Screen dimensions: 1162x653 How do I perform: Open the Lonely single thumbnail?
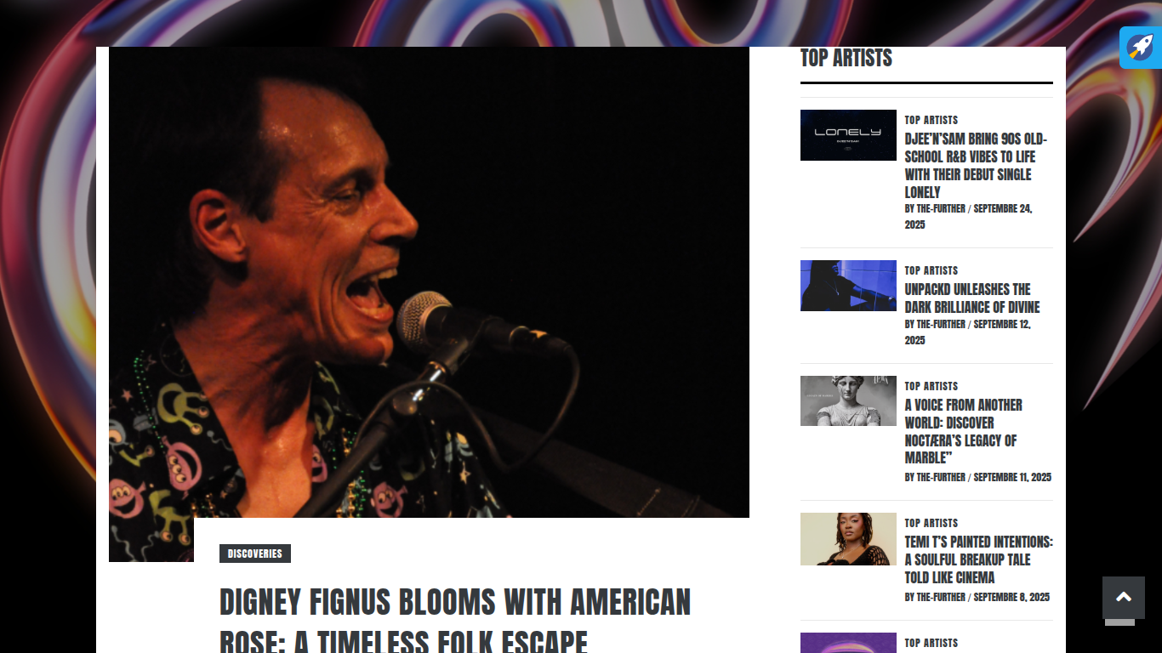pos(848,135)
